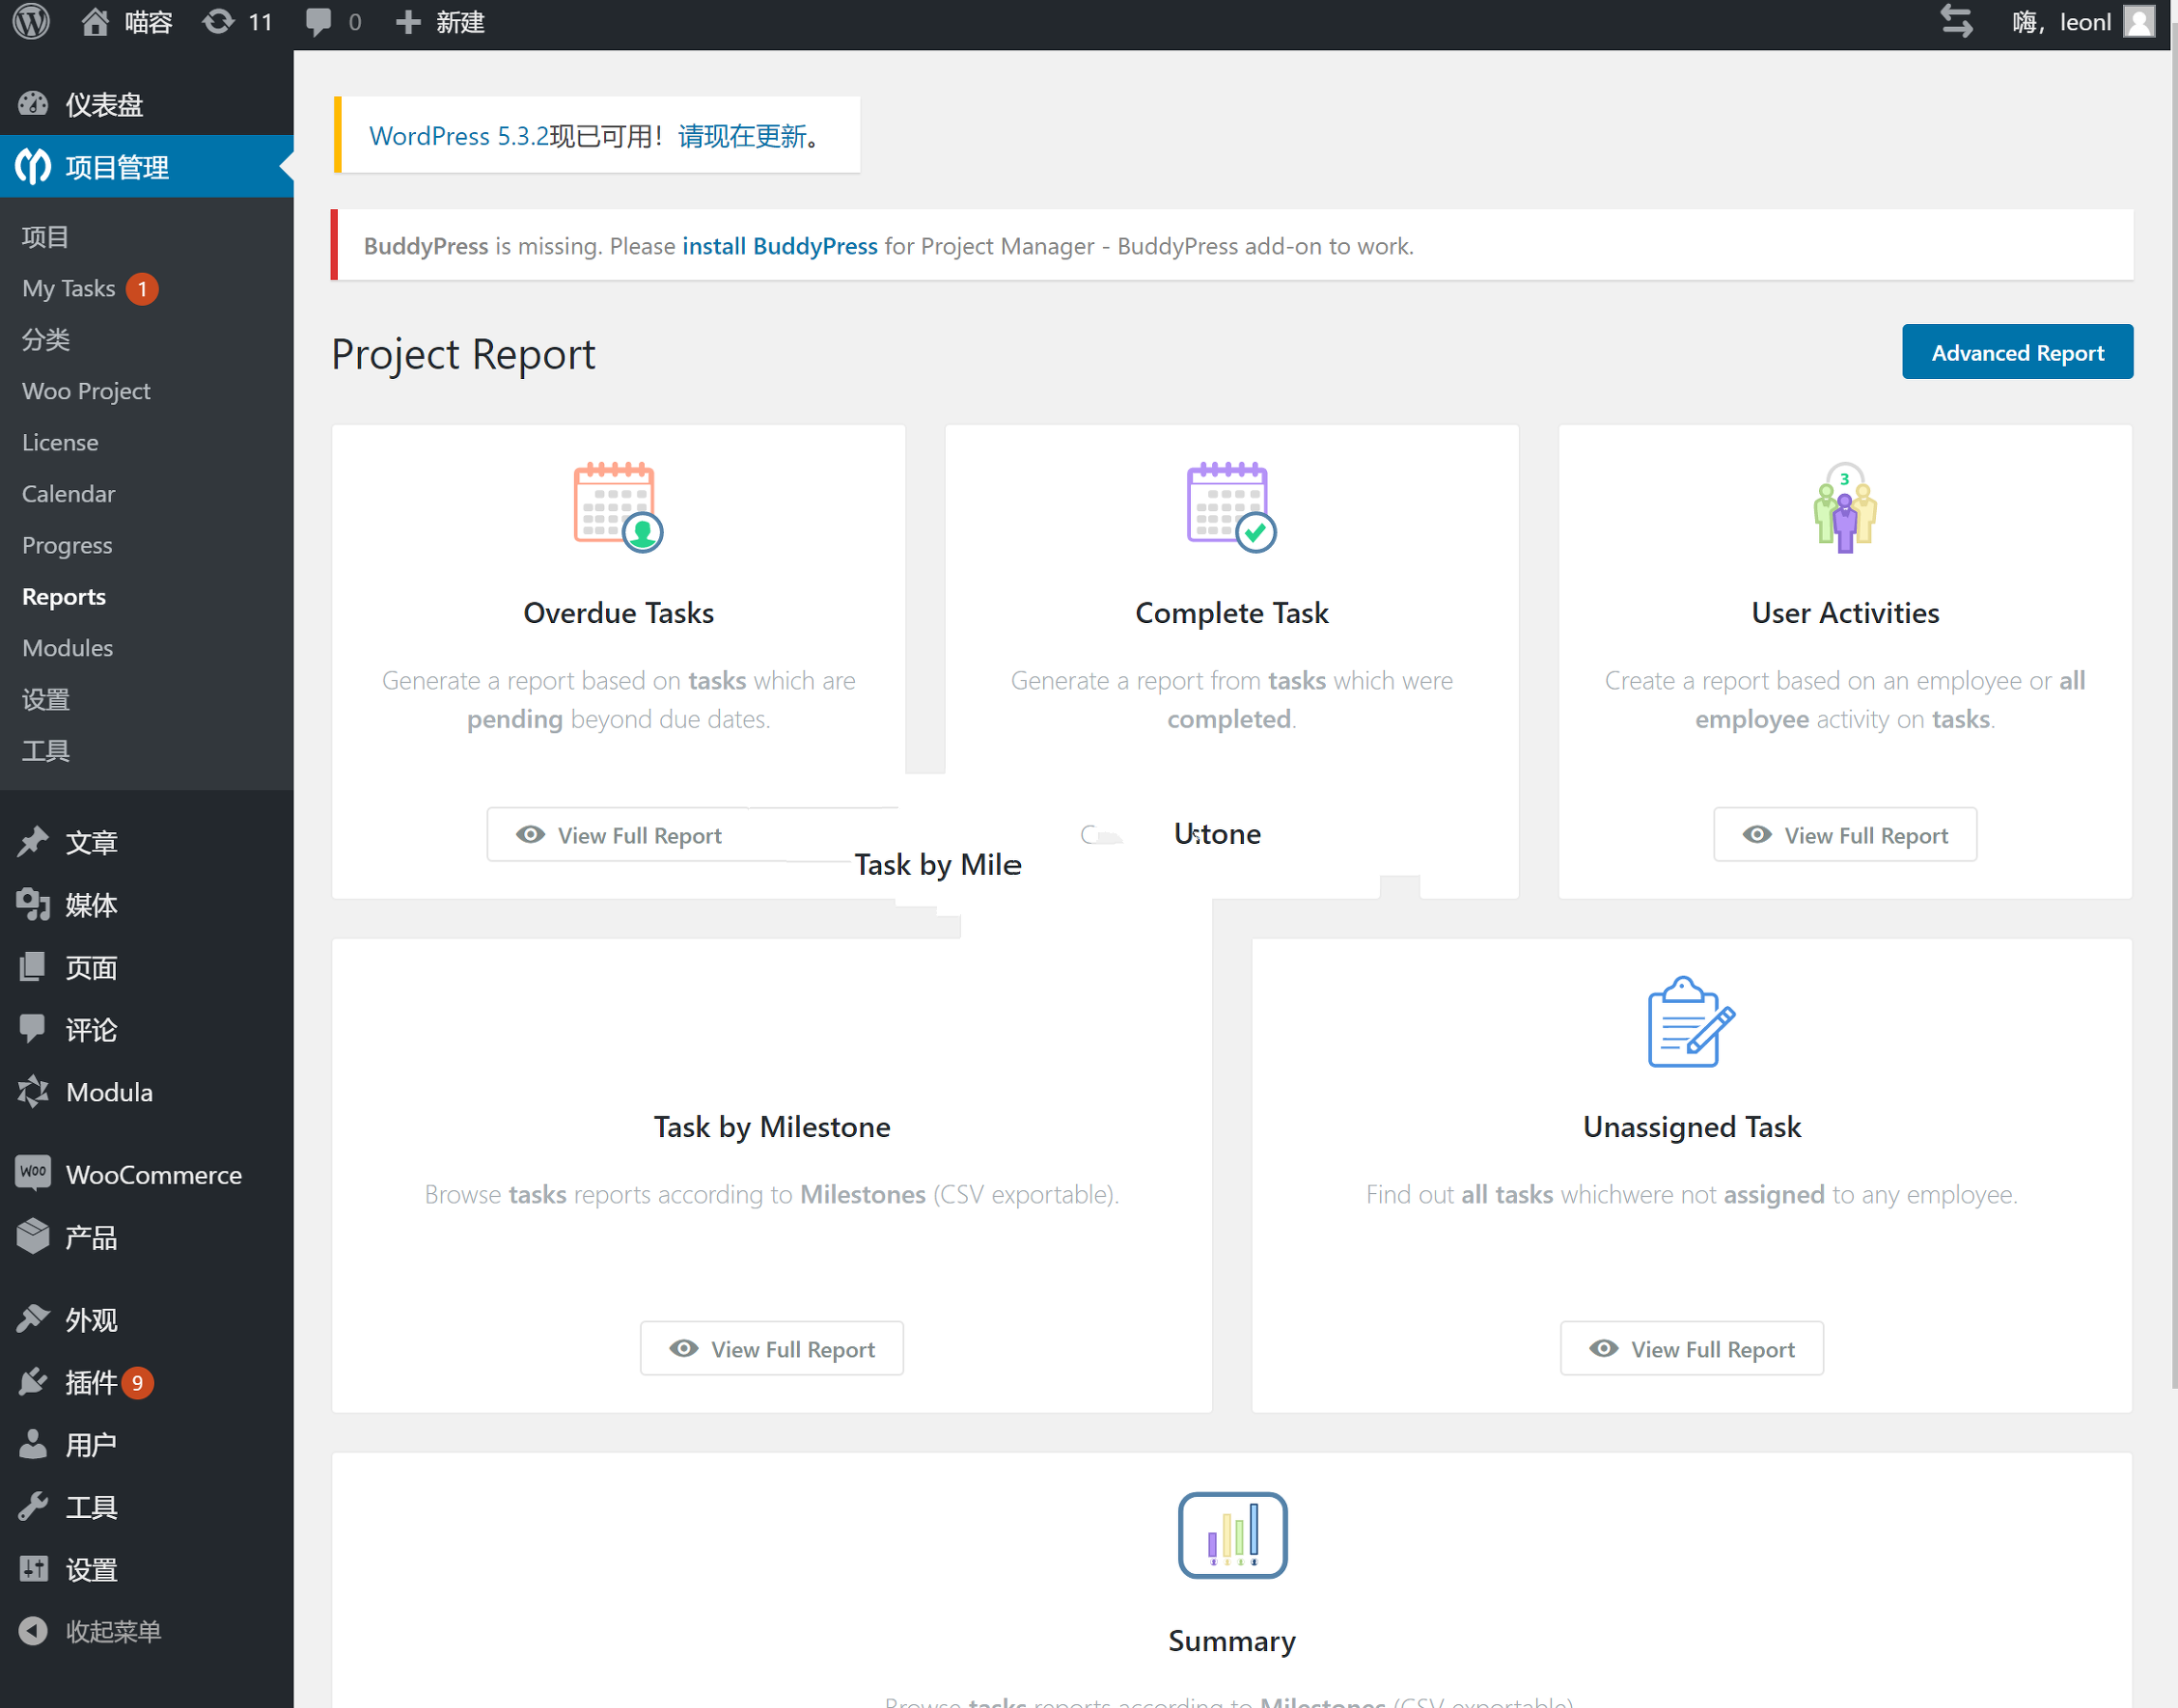
Task: Click the install BuddyPress link
Action: point(780,246)
